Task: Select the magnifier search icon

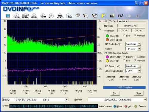Action: click(51, 16)
